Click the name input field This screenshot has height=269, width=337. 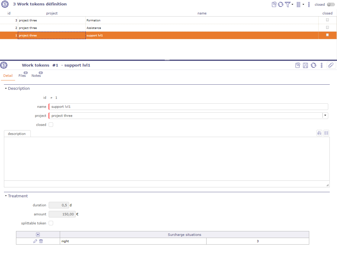(x=188, y=107)
